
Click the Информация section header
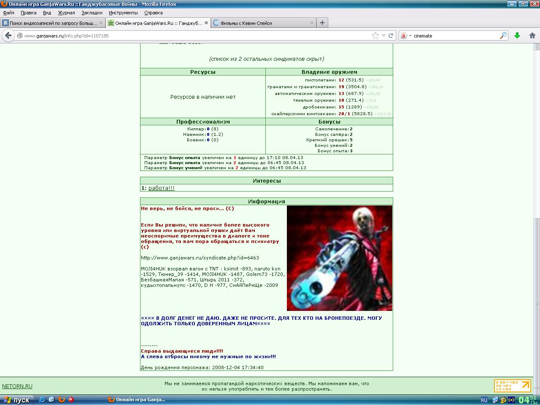267,201
